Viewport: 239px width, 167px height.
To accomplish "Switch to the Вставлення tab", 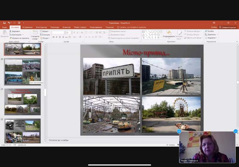I will tap(27, 27).
